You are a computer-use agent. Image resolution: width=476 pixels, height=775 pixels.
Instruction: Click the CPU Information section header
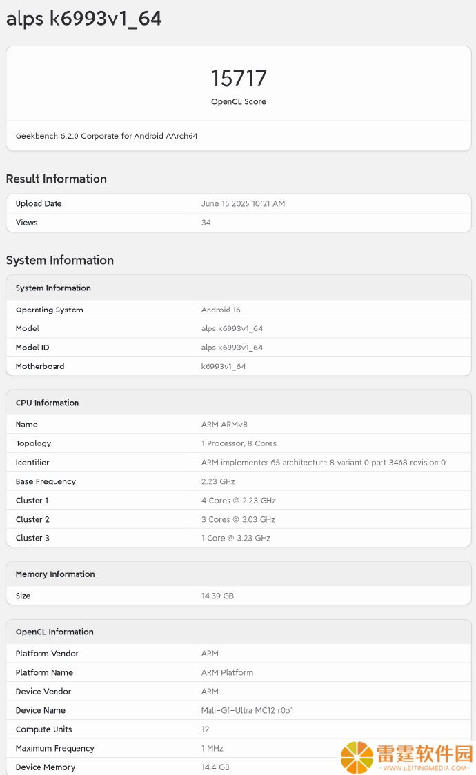coord(48,403)
